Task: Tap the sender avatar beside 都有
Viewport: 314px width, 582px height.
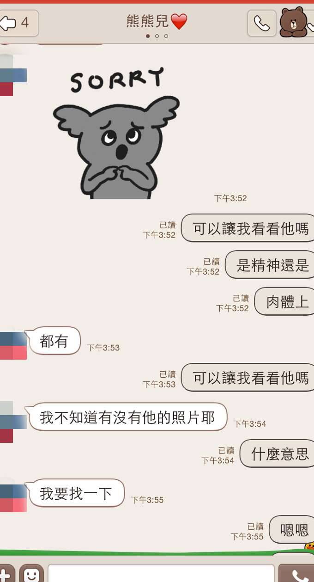Action: click(13, 345)
